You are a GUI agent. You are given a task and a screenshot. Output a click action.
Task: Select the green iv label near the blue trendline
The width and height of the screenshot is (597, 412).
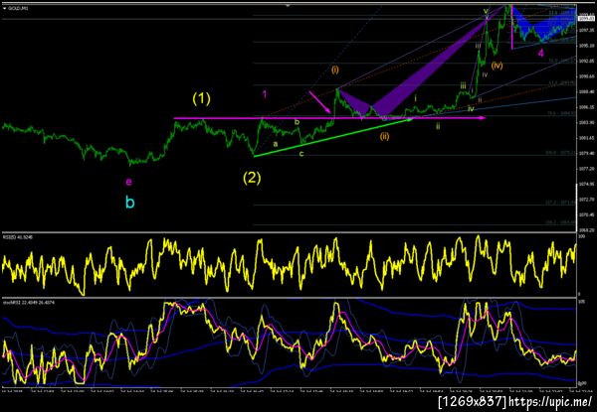471,109
